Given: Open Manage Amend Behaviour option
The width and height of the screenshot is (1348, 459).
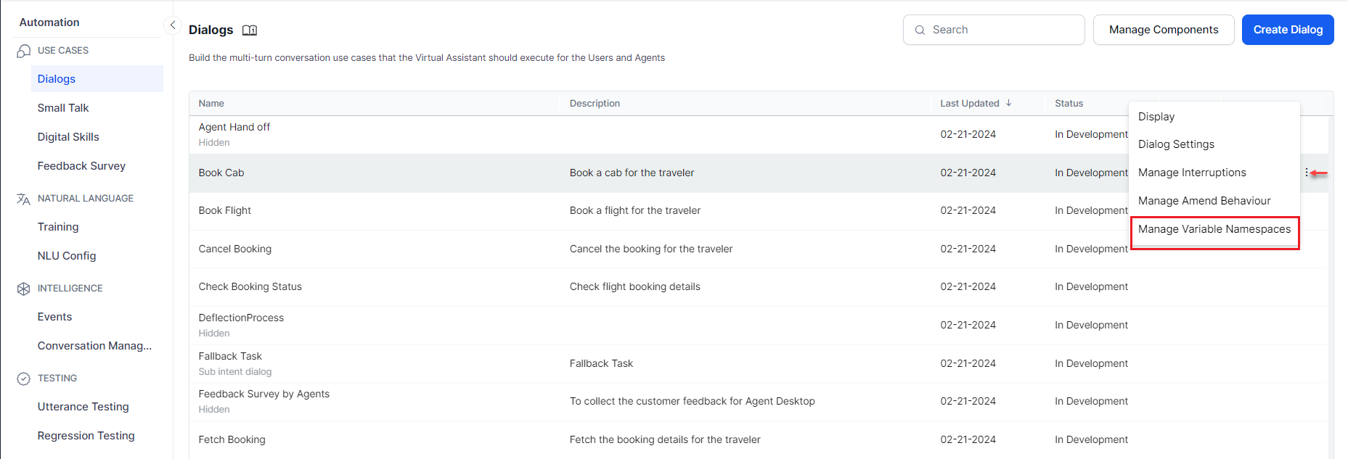Looking at the screenshot, I should coord(1204,201).
